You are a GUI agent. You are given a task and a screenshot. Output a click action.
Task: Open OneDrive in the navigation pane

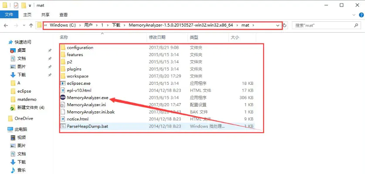[x=24, y=118]
